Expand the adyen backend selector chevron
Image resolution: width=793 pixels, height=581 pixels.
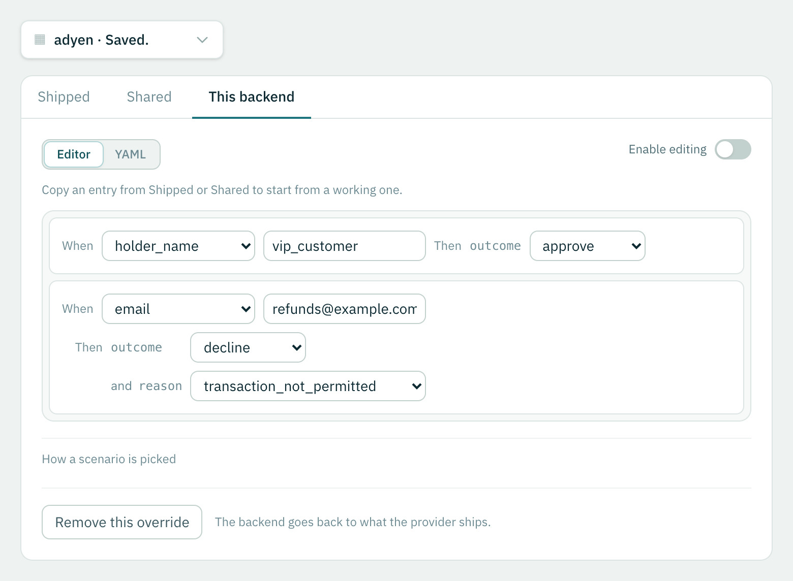202,40
